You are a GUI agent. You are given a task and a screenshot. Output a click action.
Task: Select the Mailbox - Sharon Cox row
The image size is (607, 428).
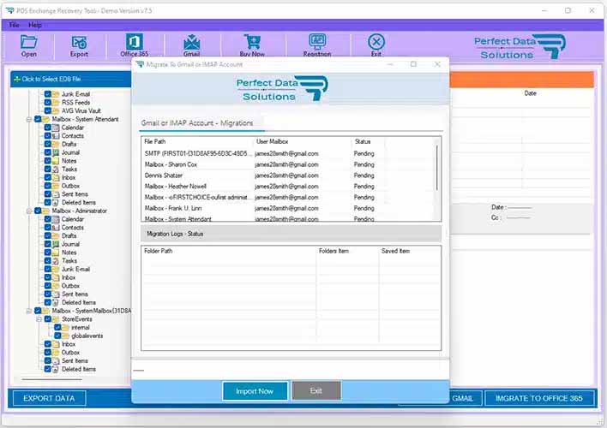290,164
